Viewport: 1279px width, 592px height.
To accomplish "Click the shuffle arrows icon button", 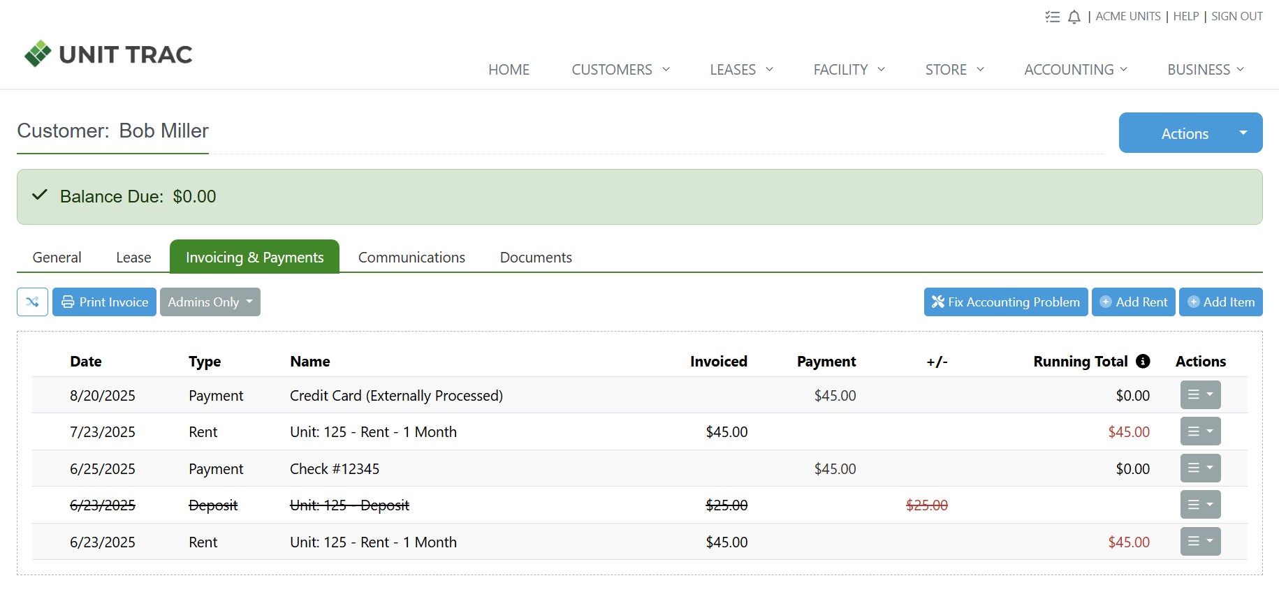I will pos(32,302).
